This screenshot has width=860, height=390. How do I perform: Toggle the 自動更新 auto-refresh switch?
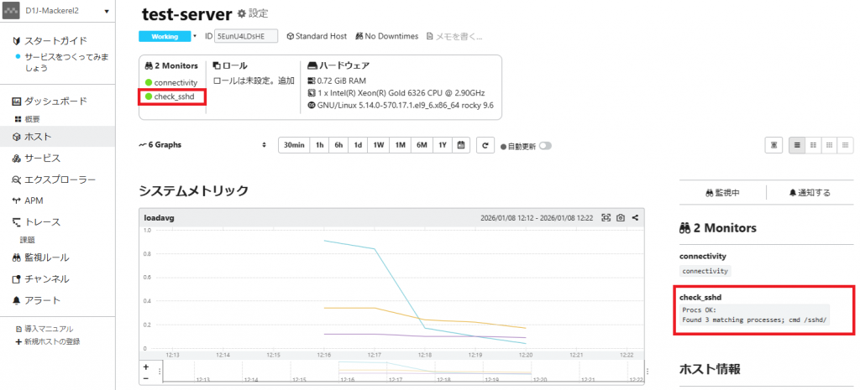point(545,145)
